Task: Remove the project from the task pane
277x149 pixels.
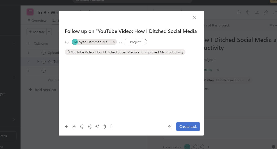Action: pyautogui.click(x=249, y=80)
